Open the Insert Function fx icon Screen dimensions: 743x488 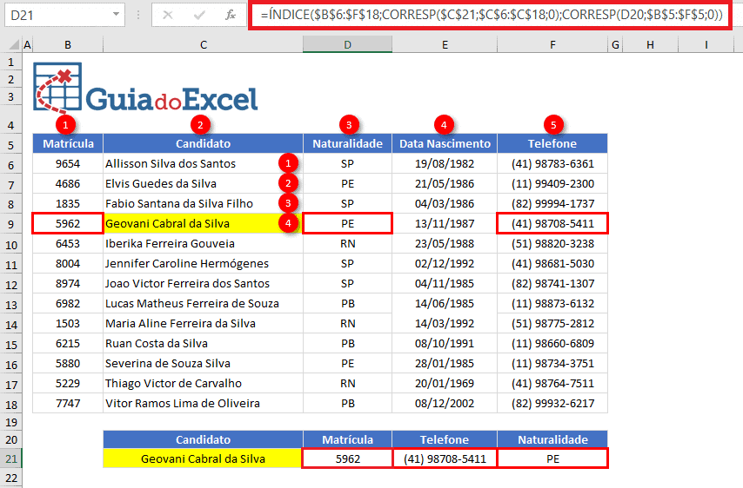tap(231, 15)
